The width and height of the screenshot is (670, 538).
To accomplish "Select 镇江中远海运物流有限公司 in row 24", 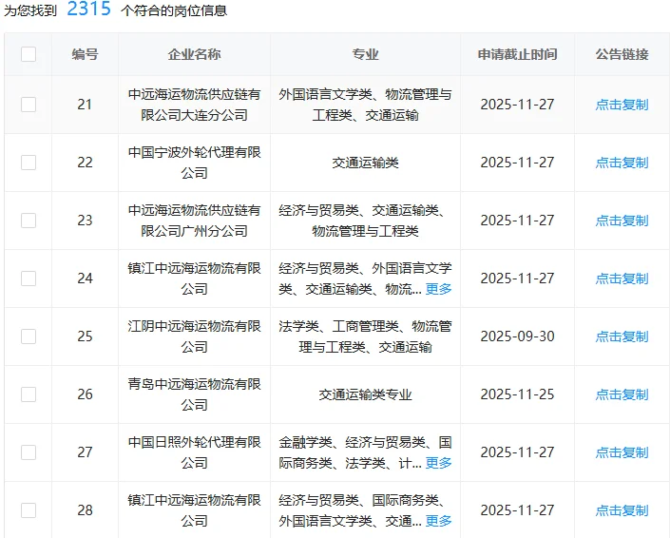I will [x=195, y=279].
